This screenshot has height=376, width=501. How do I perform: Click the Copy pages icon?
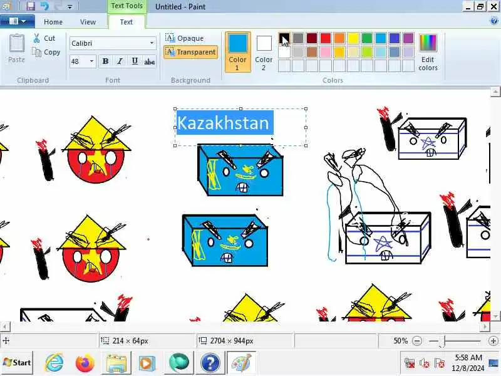click(36, 52)
